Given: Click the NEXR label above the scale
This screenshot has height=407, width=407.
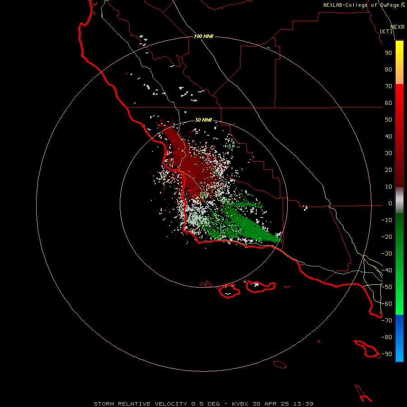Looking at the screenshot, I should (398, 27).
